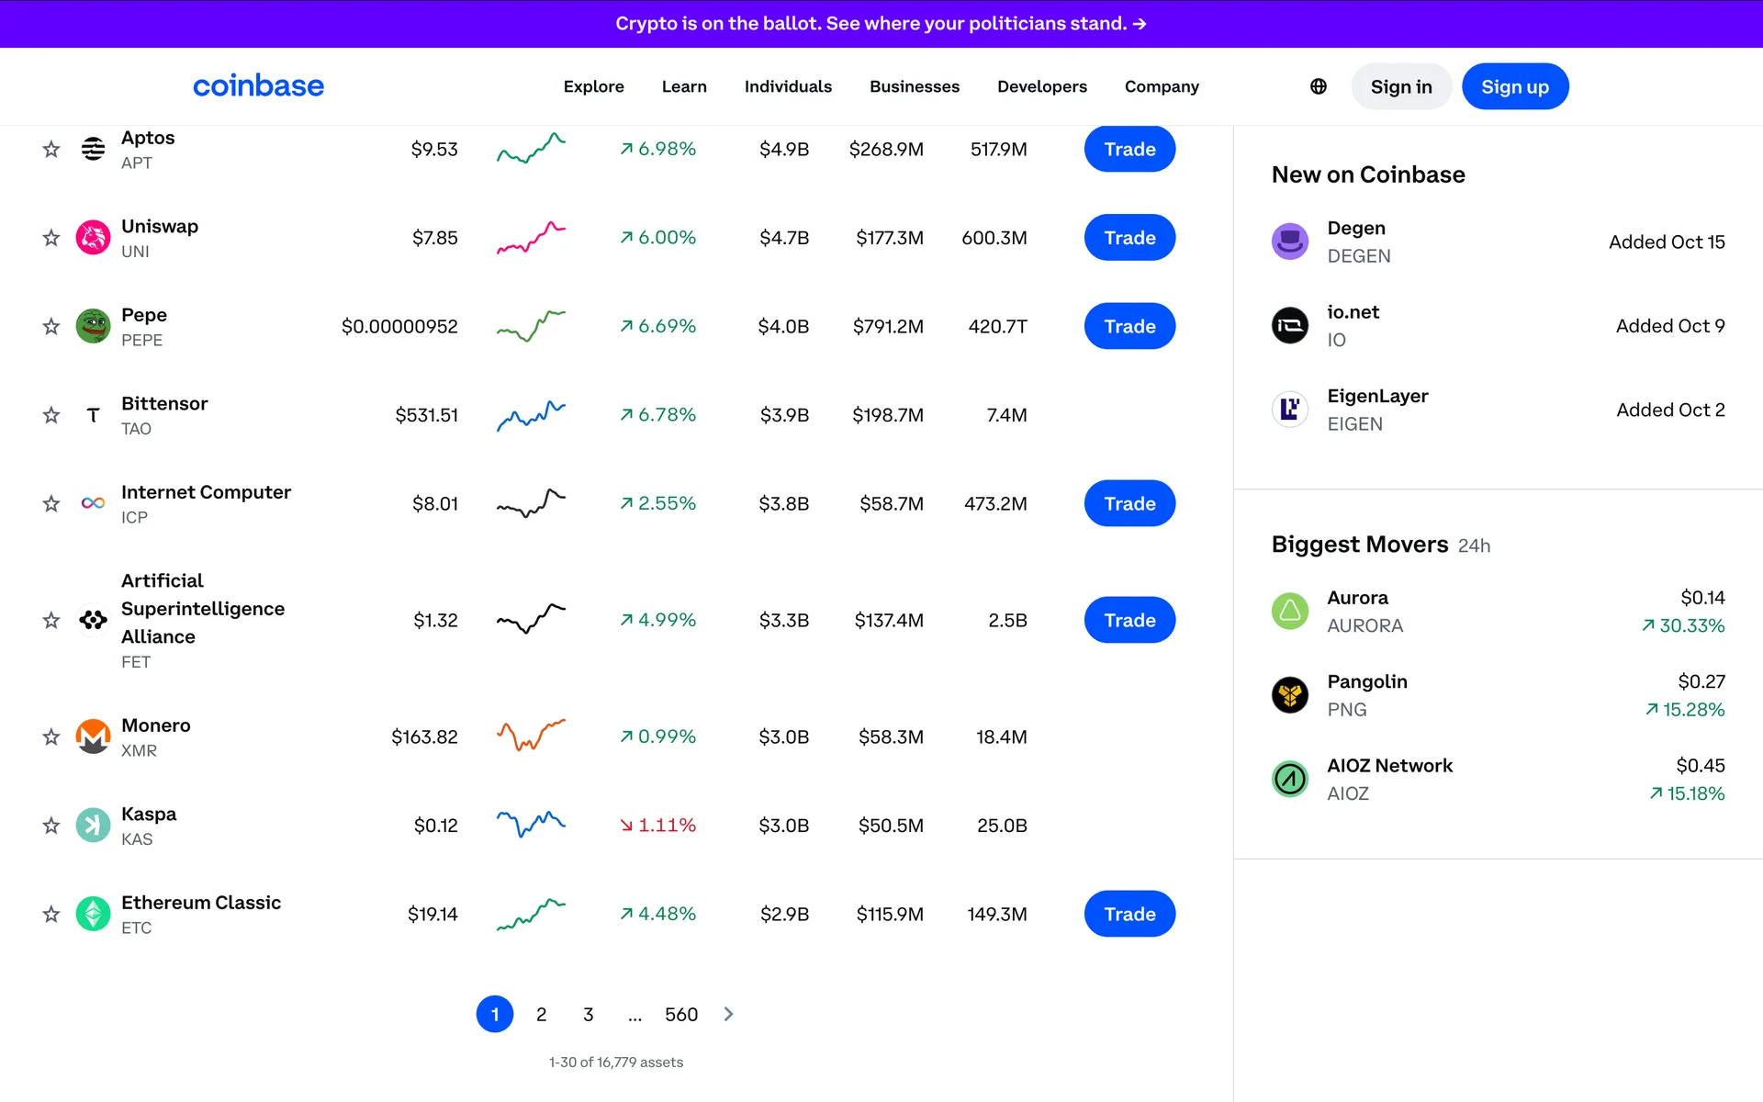
Task: Open the globe language selector
Action: 1319,86
